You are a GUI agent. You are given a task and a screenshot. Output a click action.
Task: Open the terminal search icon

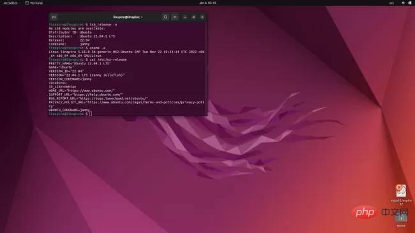(x=165, y=17)
